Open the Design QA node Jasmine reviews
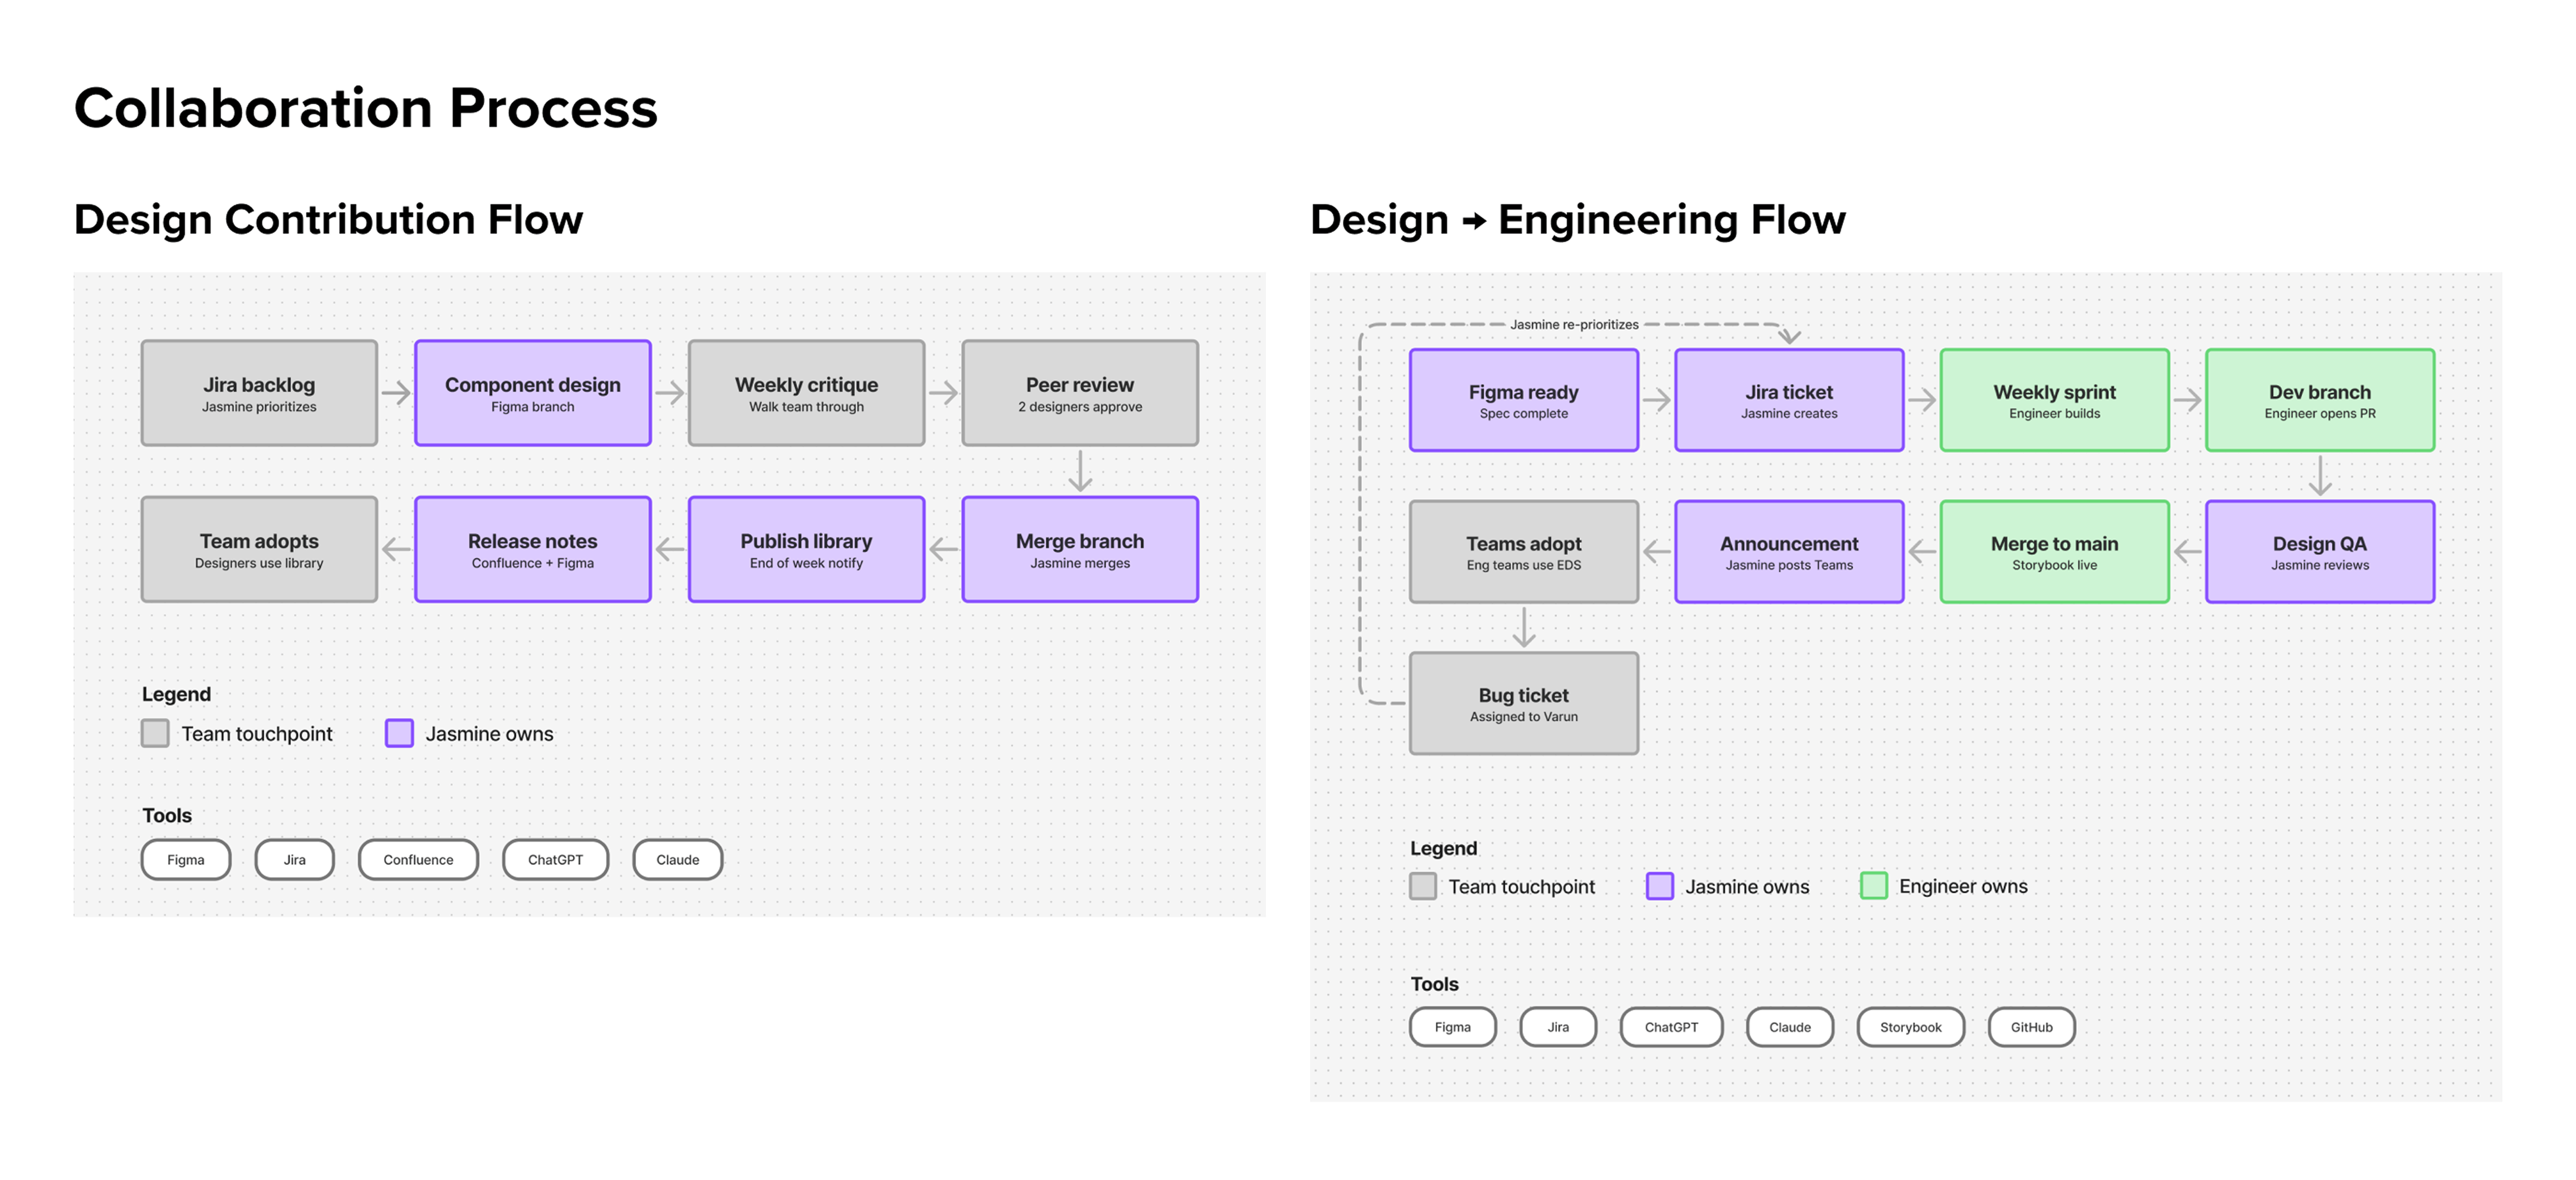The width and height of the screenshot is (2576, 1180). [x=2320, y=551]
